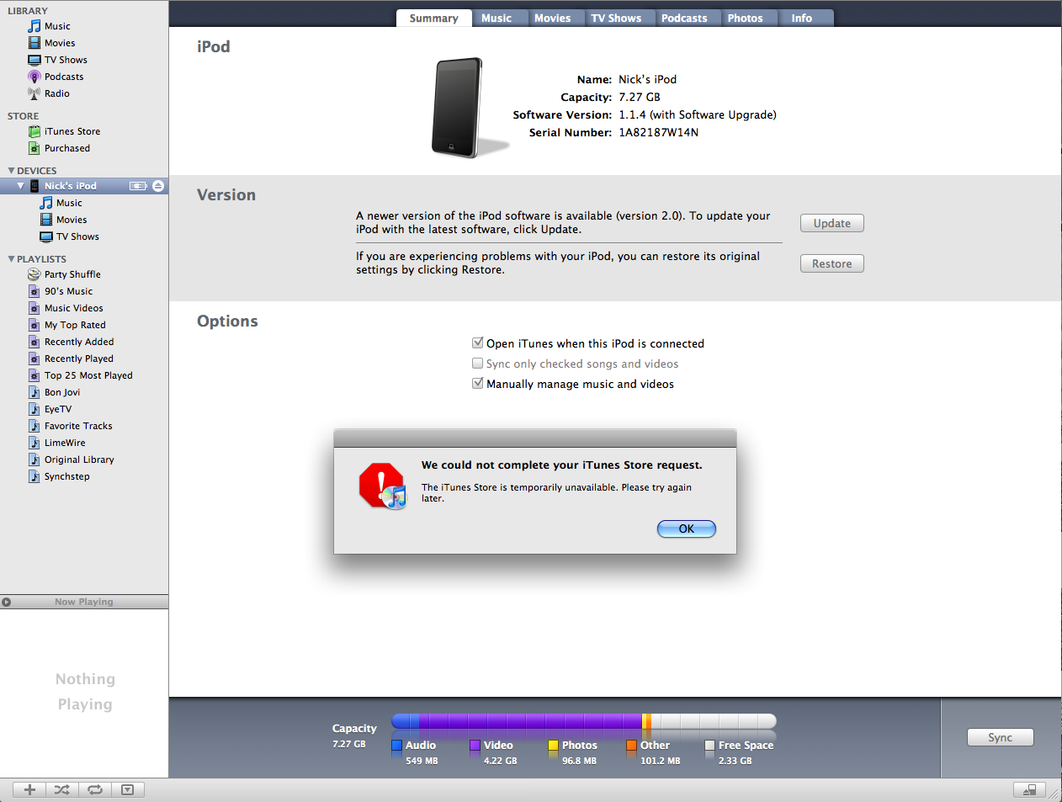Open the Party Shuffle playlist icon
This screenshot has height=802, width=1062.
click(x=35, y=274)
